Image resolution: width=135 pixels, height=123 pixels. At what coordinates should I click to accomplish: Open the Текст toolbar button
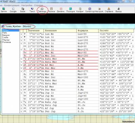pos(32,10)
